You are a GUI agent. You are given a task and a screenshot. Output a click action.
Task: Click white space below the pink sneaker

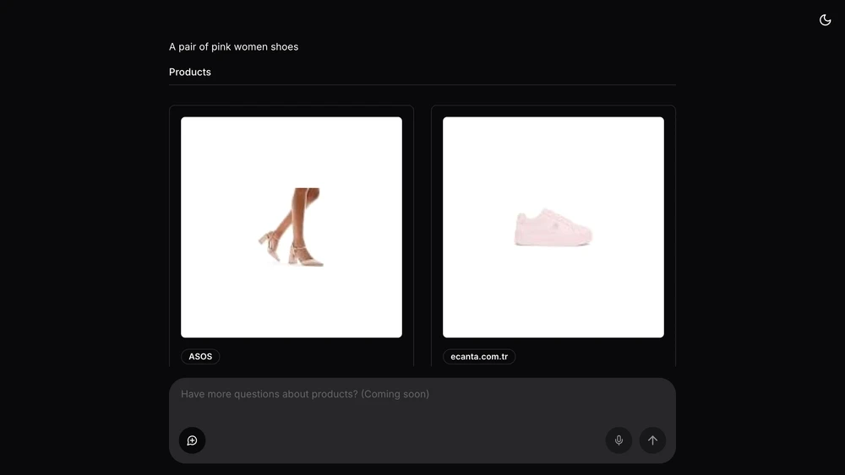(553, 293)
